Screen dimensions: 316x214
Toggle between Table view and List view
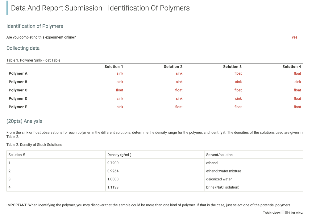tap(284, 212)
